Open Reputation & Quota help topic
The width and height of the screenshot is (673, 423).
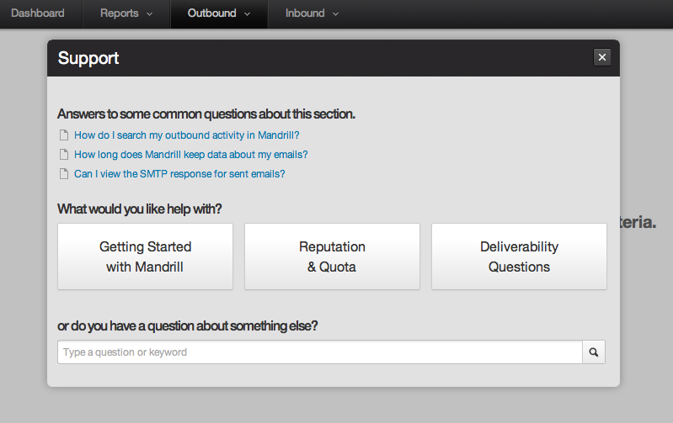[332, 256]
